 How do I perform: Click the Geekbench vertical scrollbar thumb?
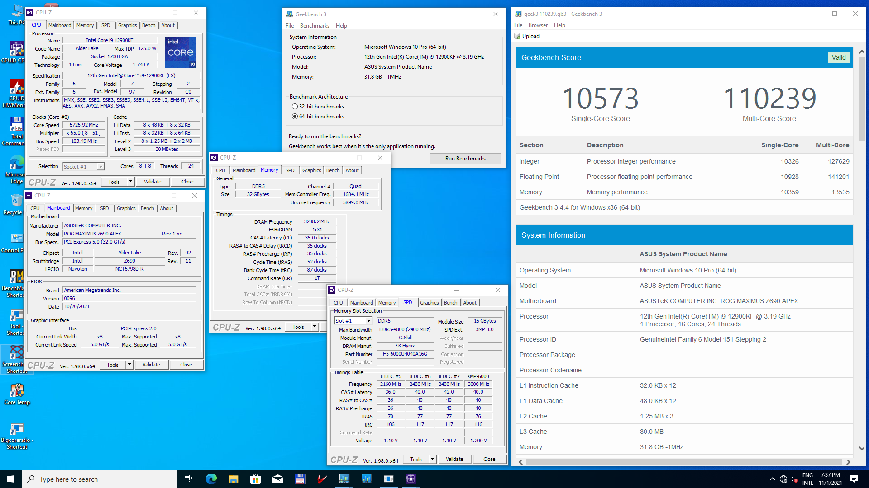click(x=862, y=98)
